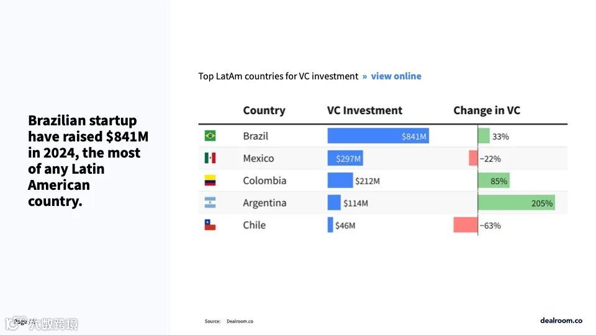
Task: Click the Argentina flag icon
Action: tap(210, 203)
